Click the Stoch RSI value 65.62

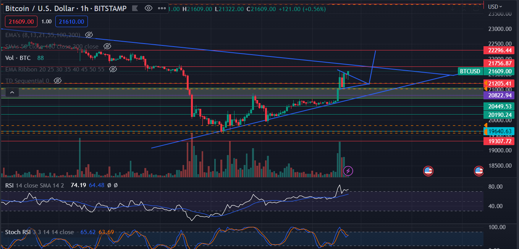point(88,232)
